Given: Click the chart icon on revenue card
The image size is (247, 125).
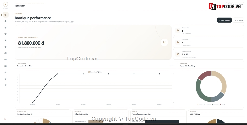Looking at the screenshot, I should tap(164, 42).
